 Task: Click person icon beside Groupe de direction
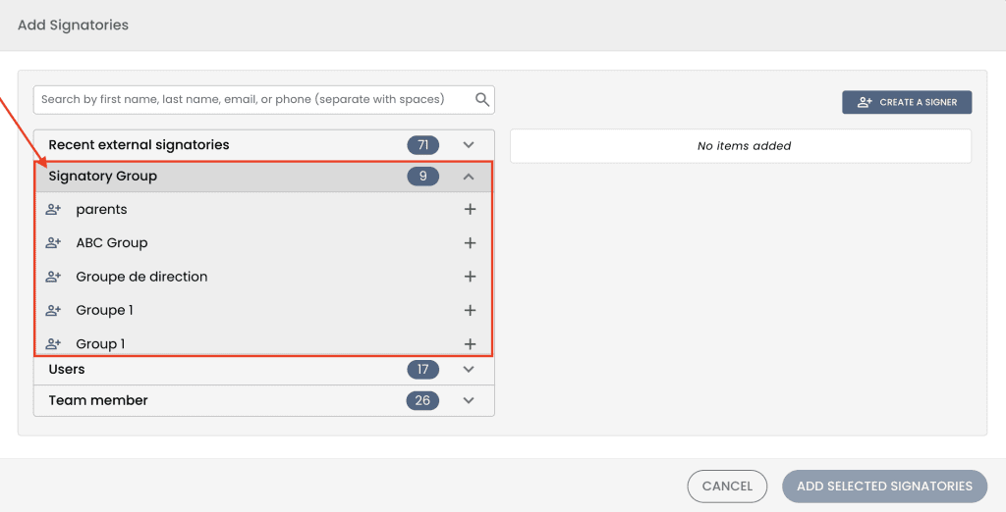pos(53,277)
